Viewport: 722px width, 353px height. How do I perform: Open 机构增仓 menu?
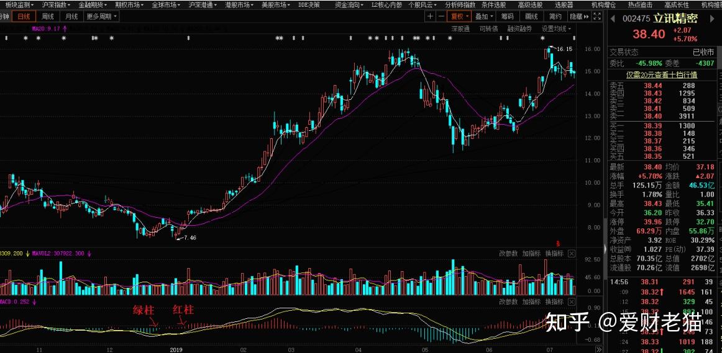pyautogui.click(x=604, y=5)
